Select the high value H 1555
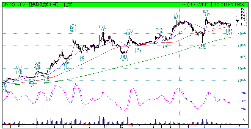Image resolution: width=251 pixels, height=129 pixels. coord(241,13)
